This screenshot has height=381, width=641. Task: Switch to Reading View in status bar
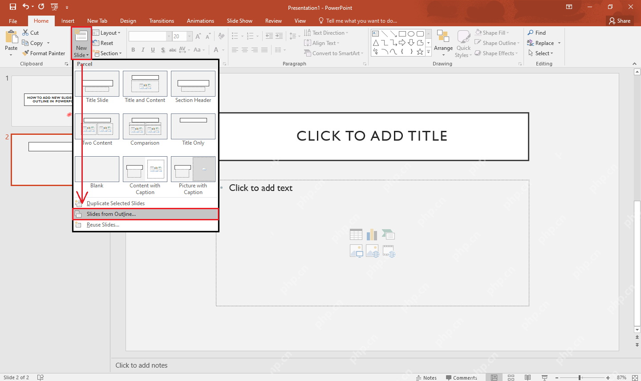pyautogui.click(x=527, y=377)
